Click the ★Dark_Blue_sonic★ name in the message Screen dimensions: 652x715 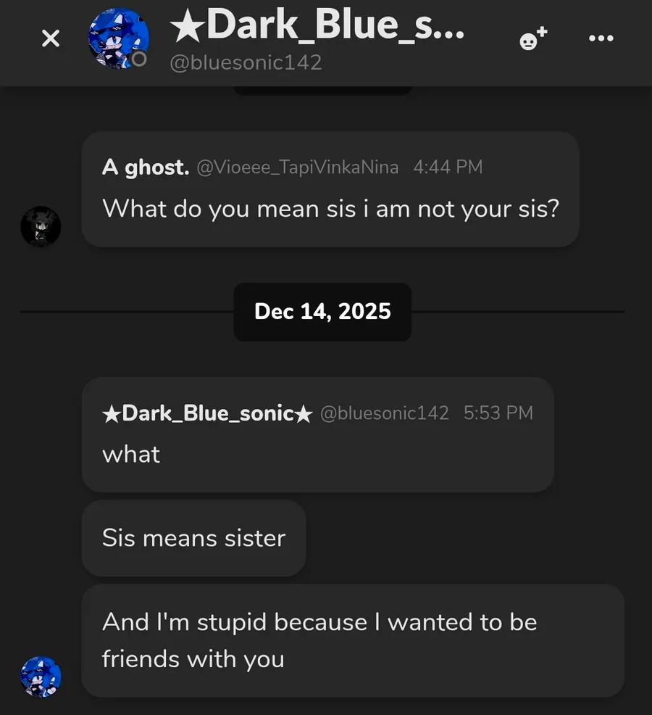207,413
